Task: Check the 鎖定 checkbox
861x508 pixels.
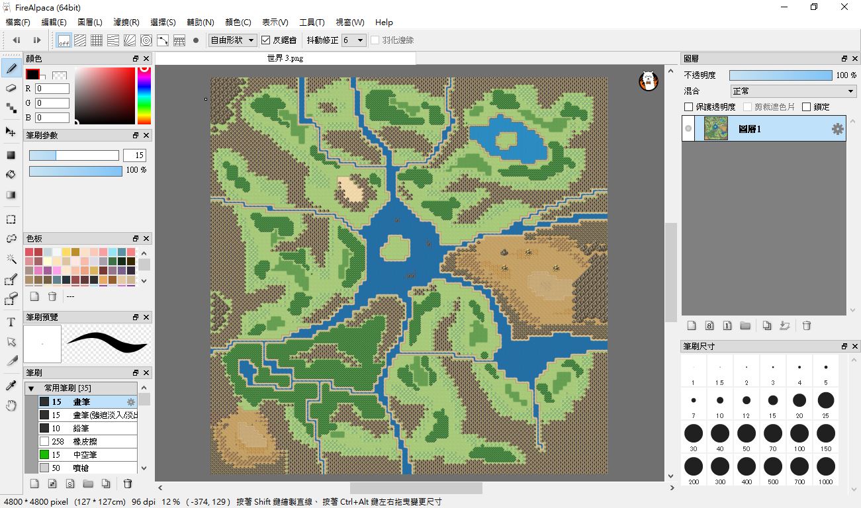Action: (x=807, y=106)
